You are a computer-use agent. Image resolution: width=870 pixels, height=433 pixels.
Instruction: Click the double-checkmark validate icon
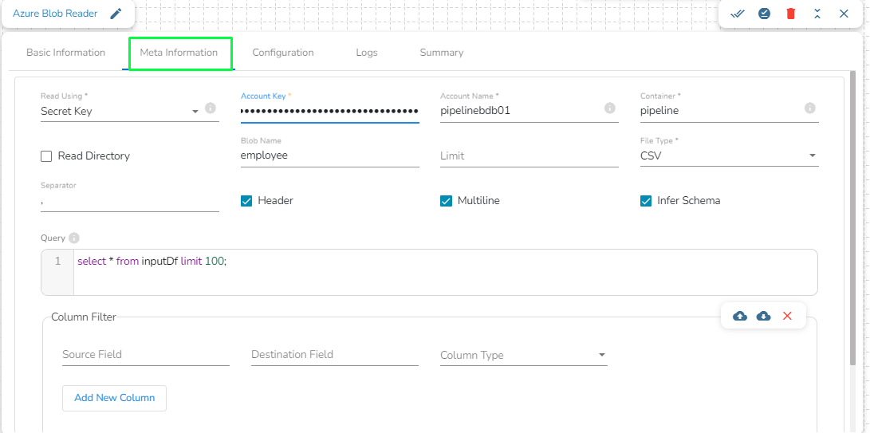click(738, 14)
